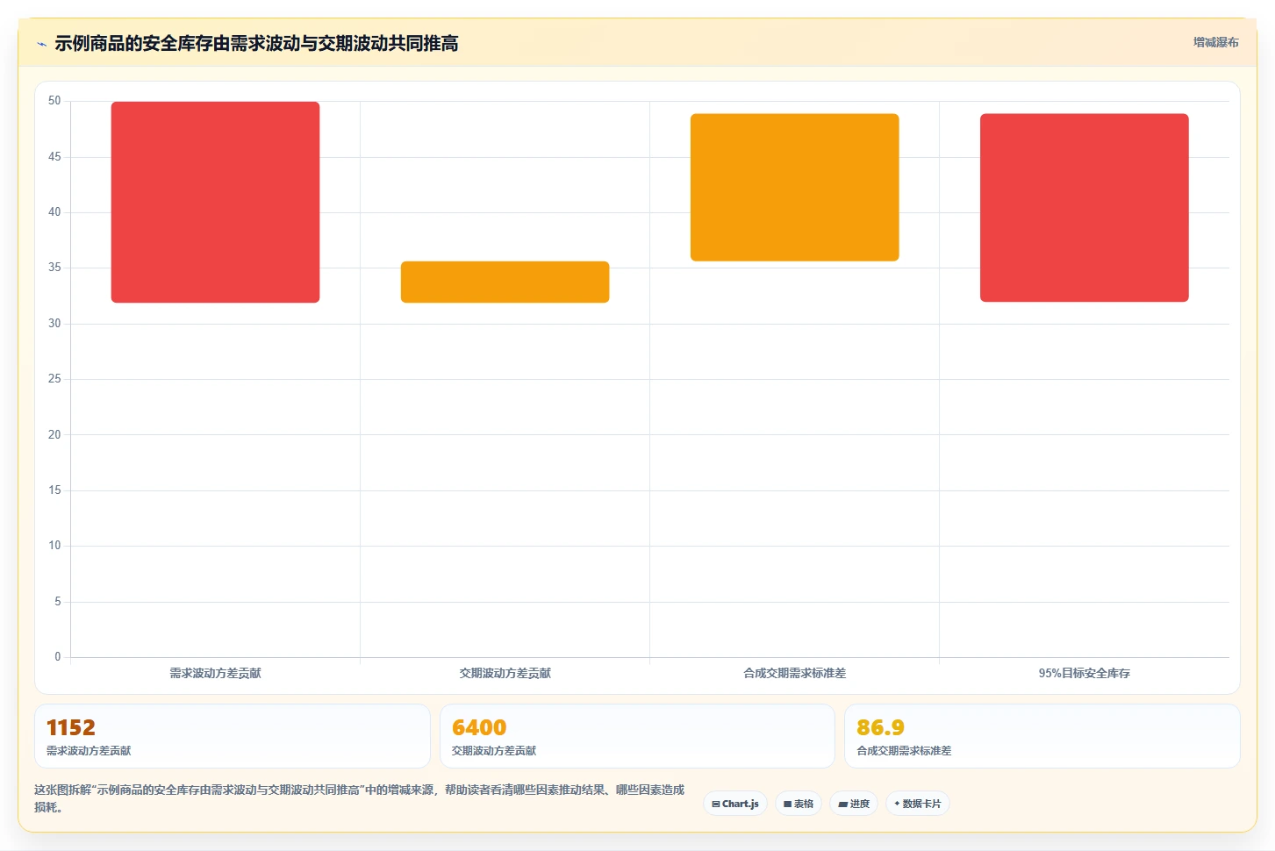Click y-axis value 25

[x=54, y=379]
